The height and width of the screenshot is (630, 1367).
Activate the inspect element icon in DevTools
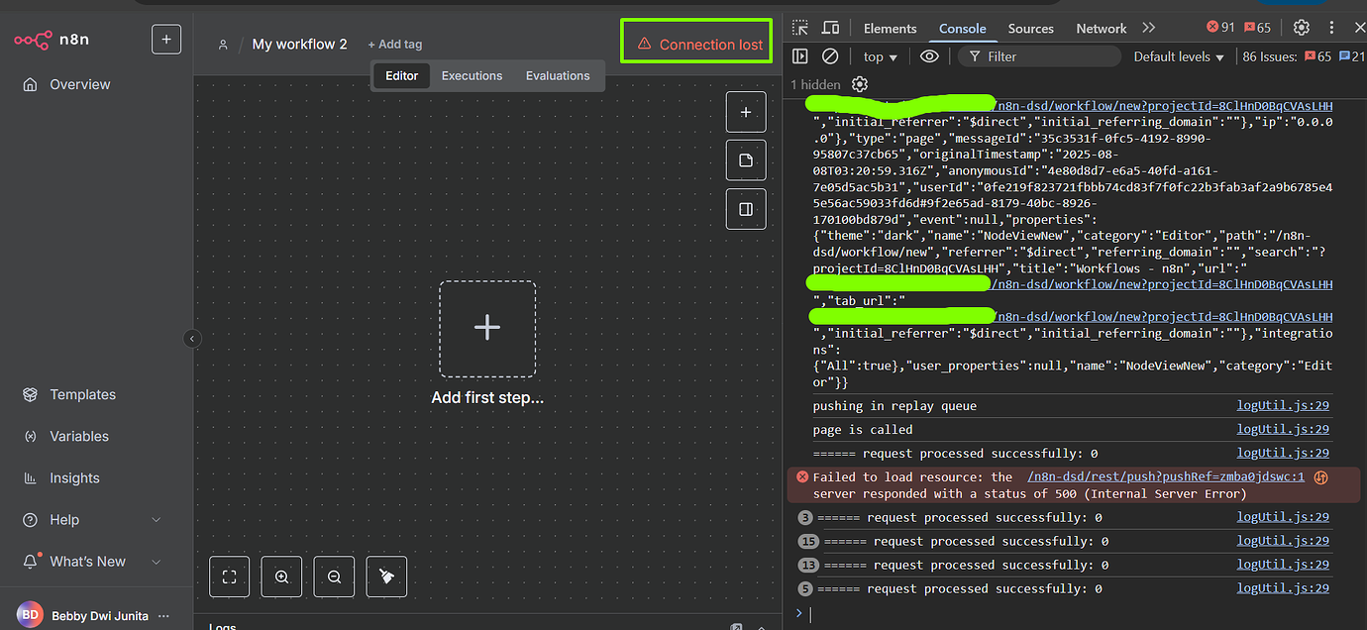tap(801, 28)
